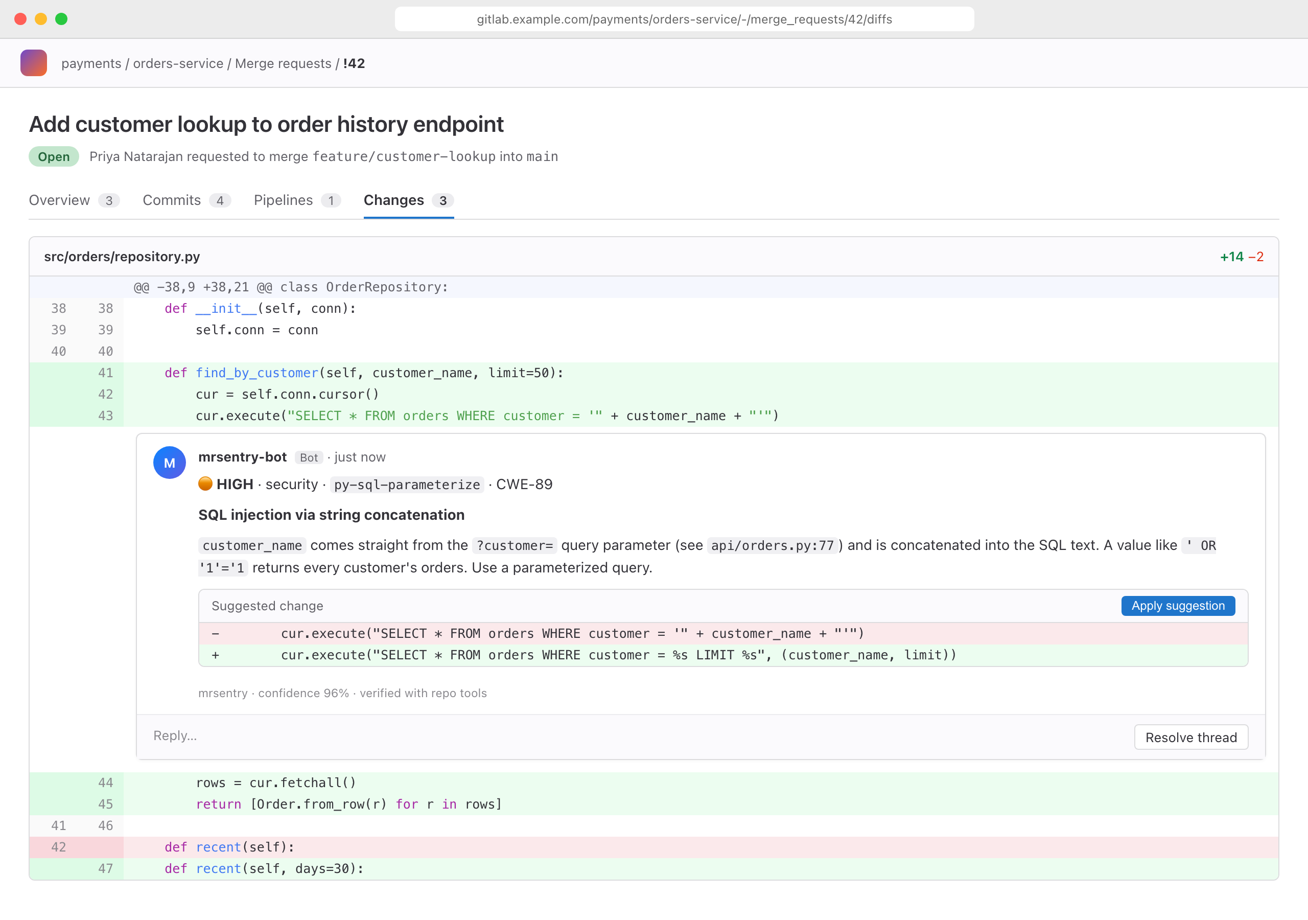Viewport: 1308px width, 920px height.
Task: Click the main target branch name
Action: point(542,157)
